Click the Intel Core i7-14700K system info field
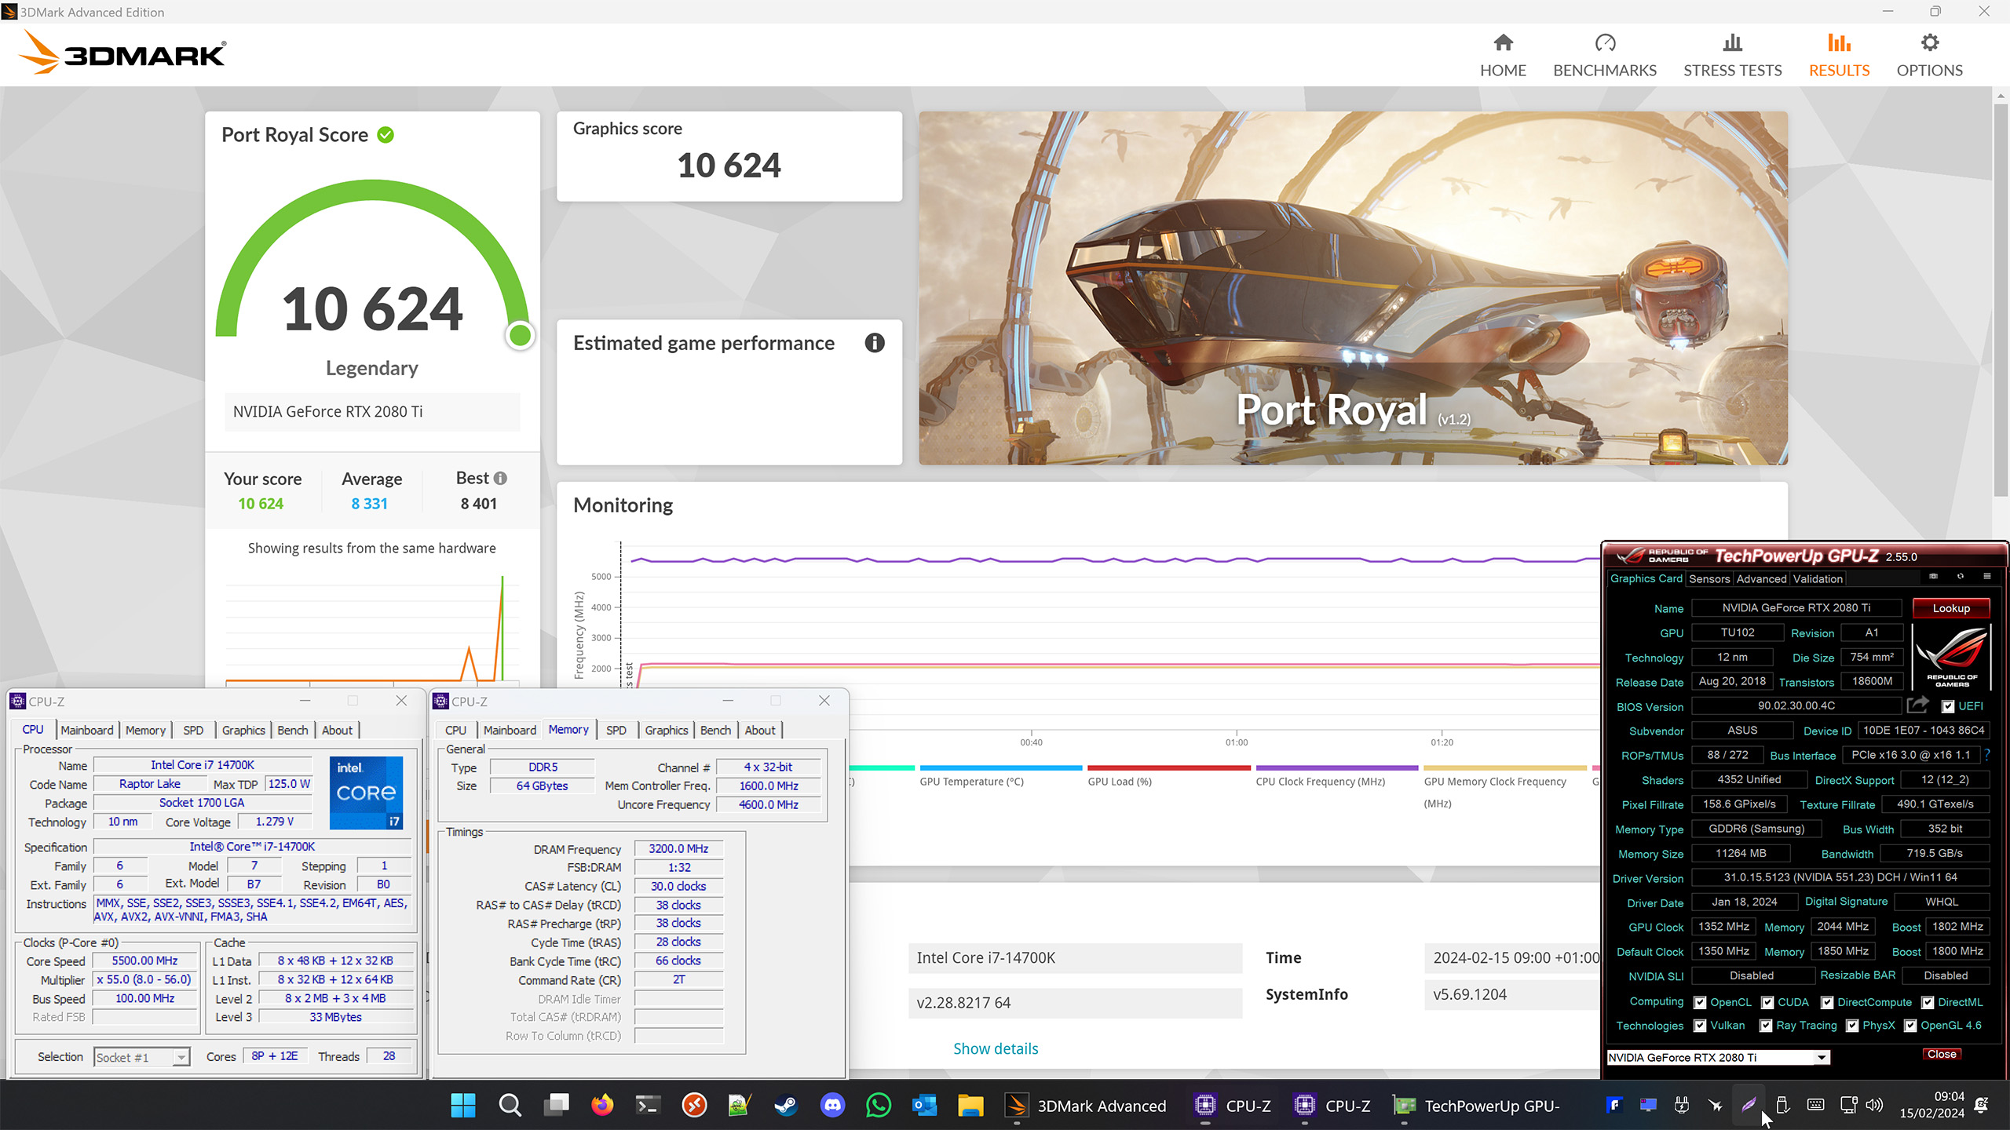 [x=1075, y=957]
